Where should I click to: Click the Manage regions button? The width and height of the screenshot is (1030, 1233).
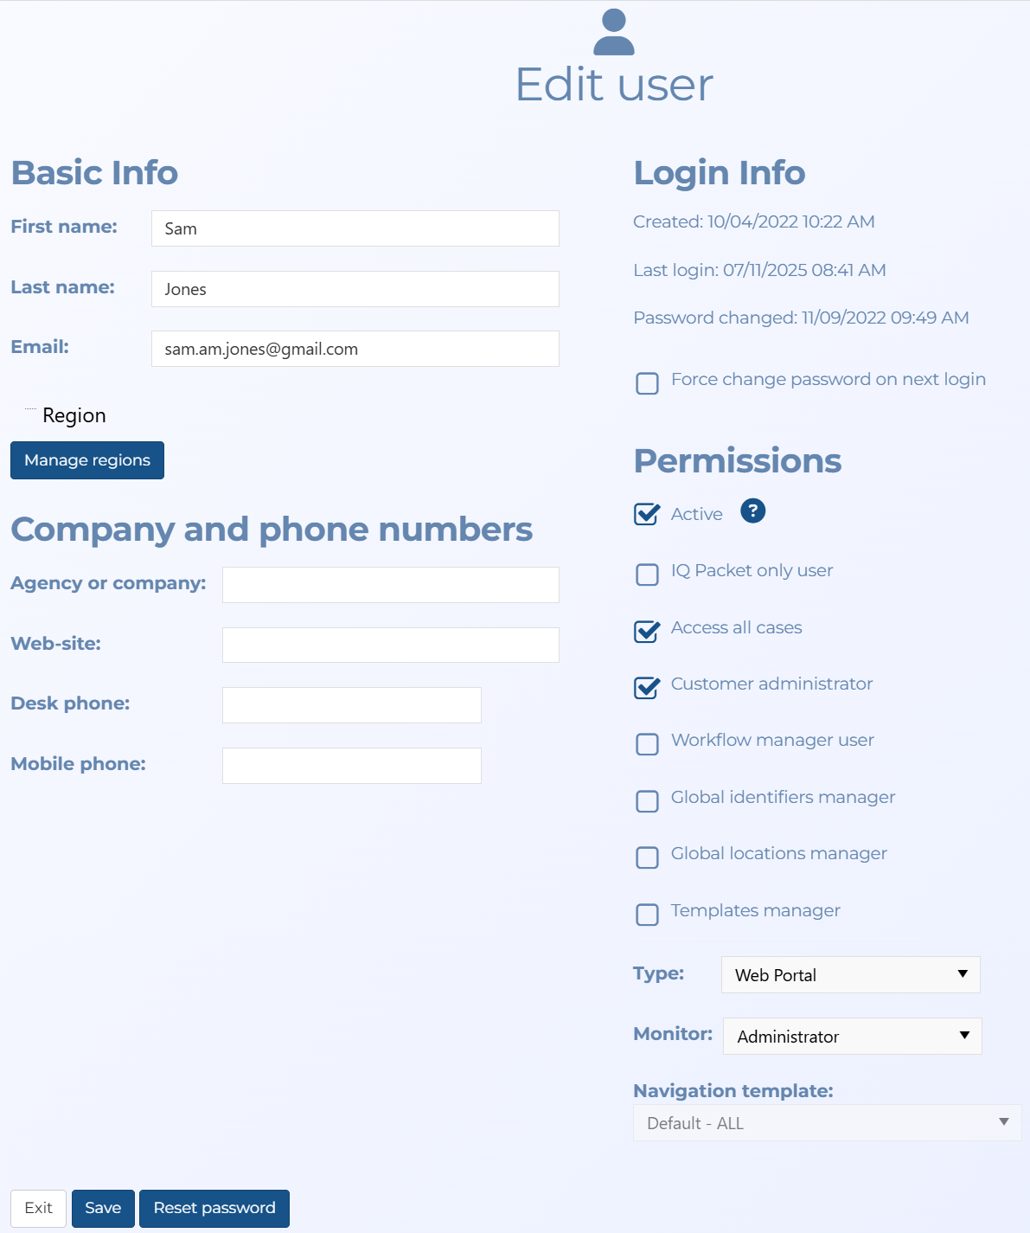click(86, 459)
